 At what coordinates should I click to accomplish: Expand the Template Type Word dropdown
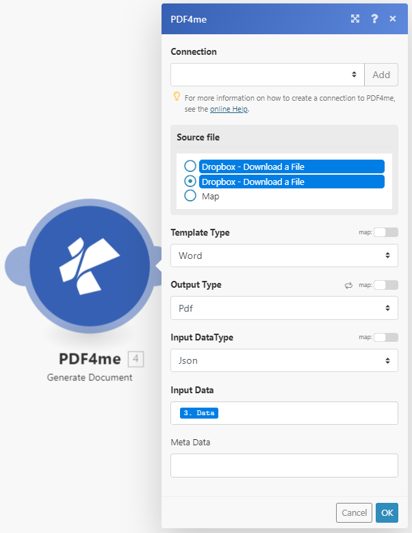click(x=283, y=256)
